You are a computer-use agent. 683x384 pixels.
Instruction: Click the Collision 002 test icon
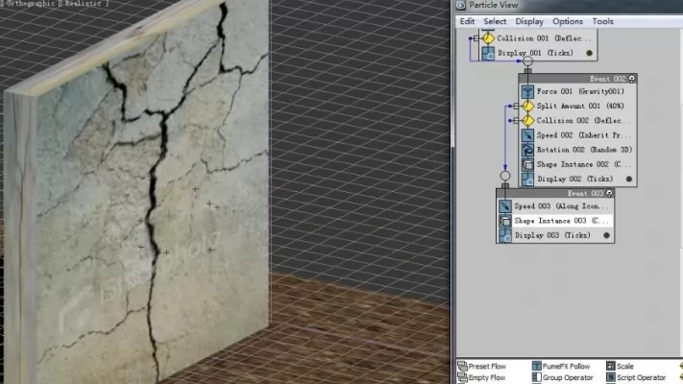[x=527, y=121]
